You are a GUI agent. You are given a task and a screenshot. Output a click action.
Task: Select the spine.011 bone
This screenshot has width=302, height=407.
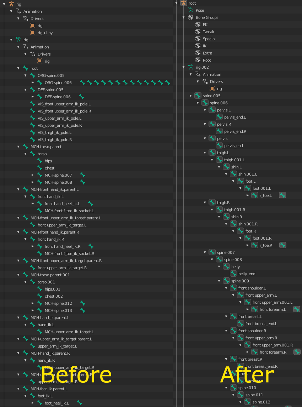(x=254, y=395)
